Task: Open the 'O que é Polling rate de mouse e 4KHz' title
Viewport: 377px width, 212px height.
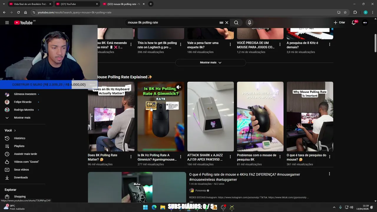Action: (x=244, y=177)
